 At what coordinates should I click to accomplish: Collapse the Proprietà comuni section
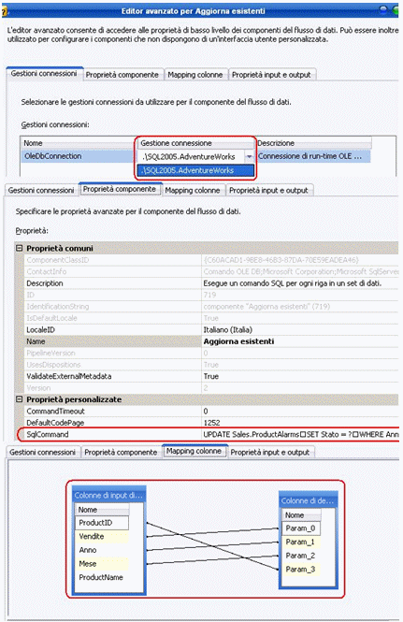[x=19, y=248]
